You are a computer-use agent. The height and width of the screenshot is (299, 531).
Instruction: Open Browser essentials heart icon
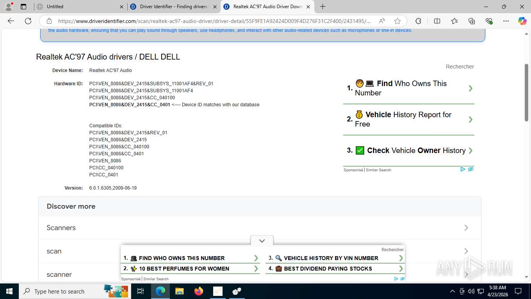[489, 21]
